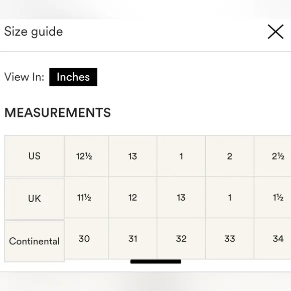The height and width of the screenshot is (291, 291).
Task: Click the View In label
Action: [x=24, y=77]
